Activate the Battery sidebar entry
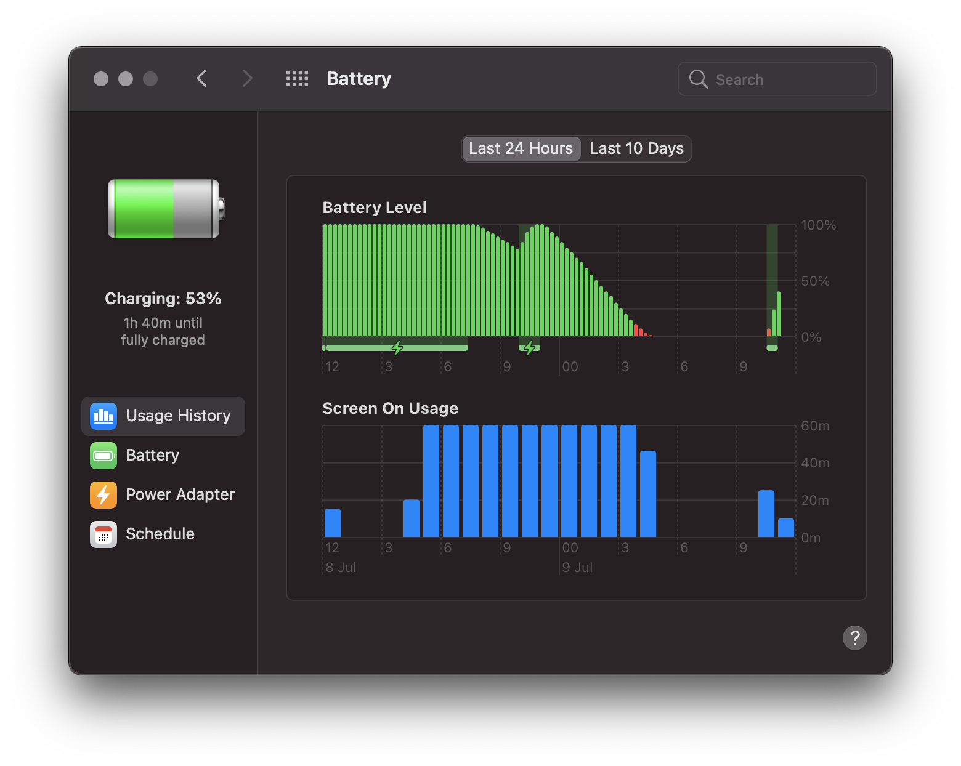 (x=152, y=455)
